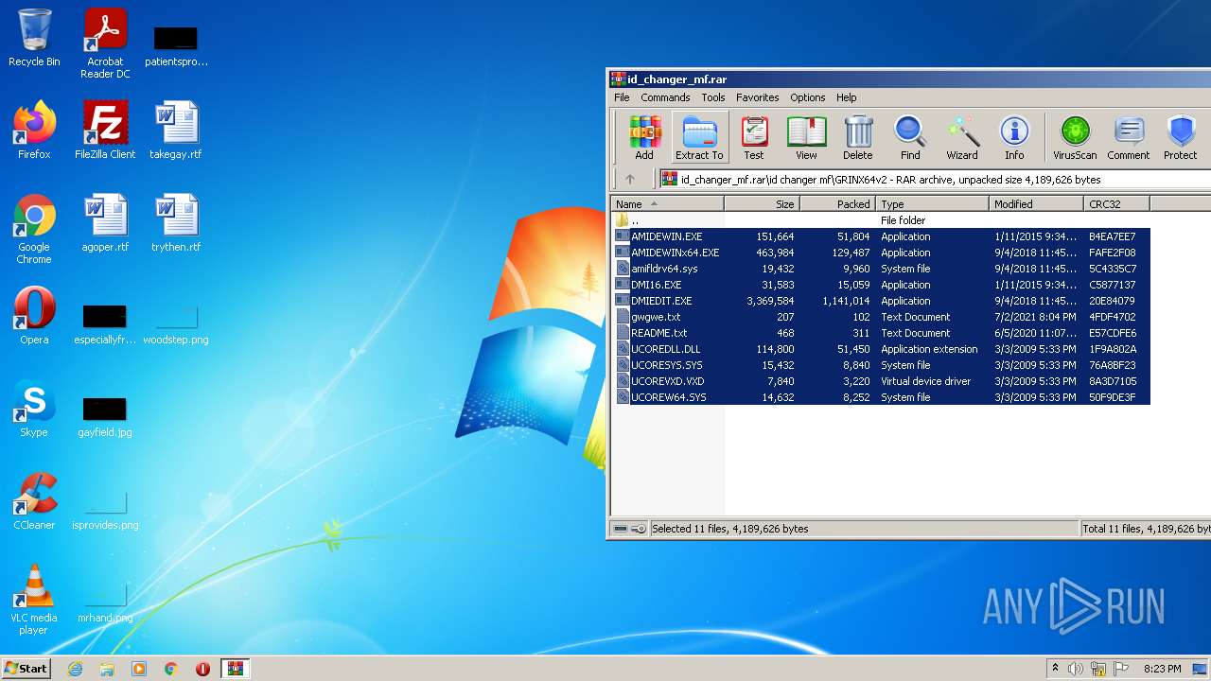This screenshot has width=1211, height=681.
Task: Start the VirusScan tool
Action: [x=1075, y=138]
